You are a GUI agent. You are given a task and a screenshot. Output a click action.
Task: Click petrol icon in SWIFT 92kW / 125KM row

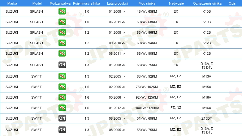point(62,97)
